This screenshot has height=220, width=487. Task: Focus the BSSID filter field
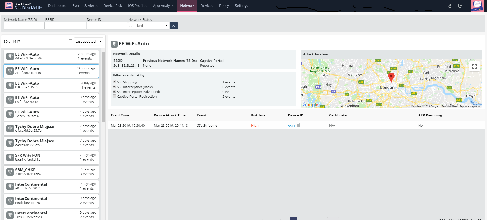(x=66, y=26)
